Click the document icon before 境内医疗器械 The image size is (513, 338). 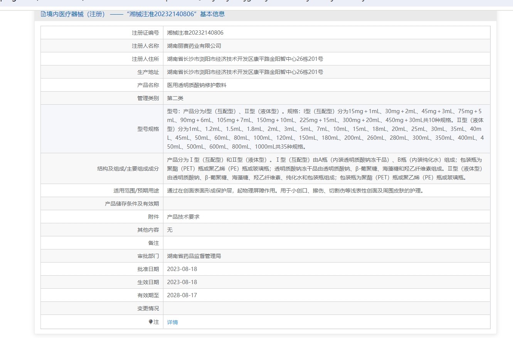pyautogui.click(x=43, y=14)
